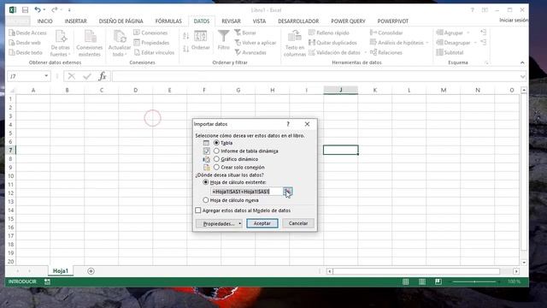Choose Hoja de cálculo nueva
Viewport: 547px width, 308px height.
click(206, 200)
